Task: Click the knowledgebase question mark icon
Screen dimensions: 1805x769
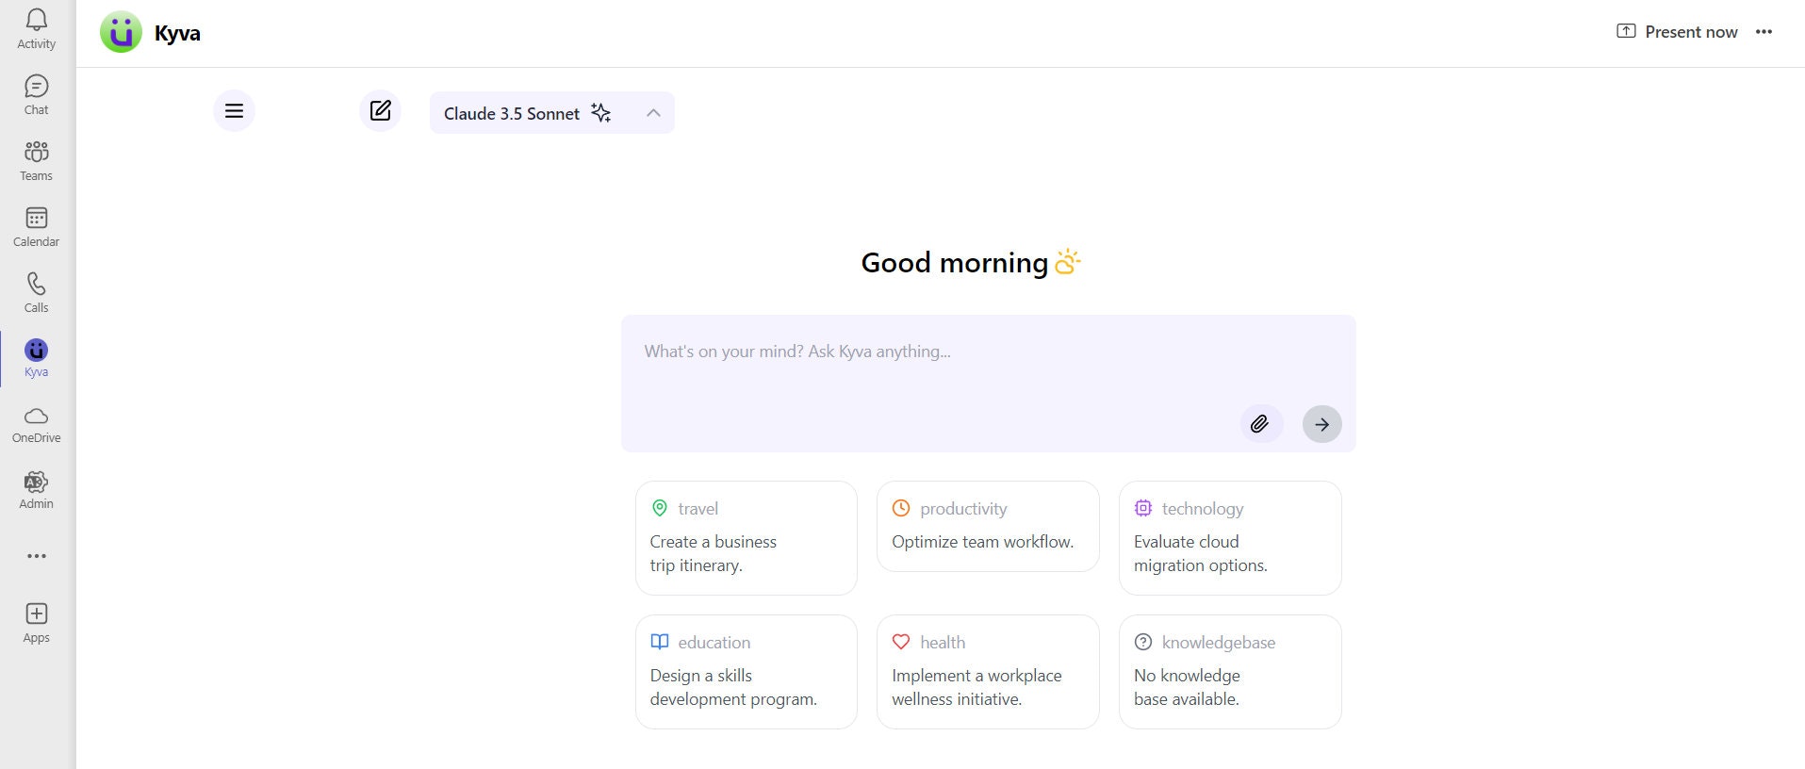Action: click(x=1143, y=642)
